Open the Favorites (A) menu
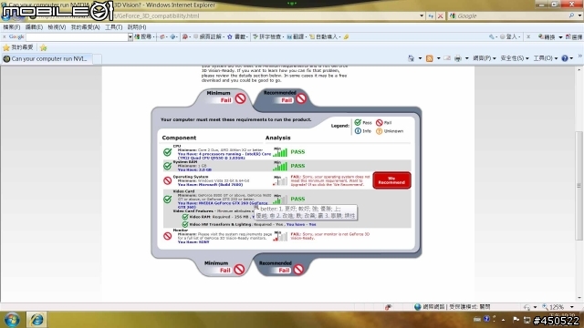Viewport: 584px width, 328px height. pos(85,27)
